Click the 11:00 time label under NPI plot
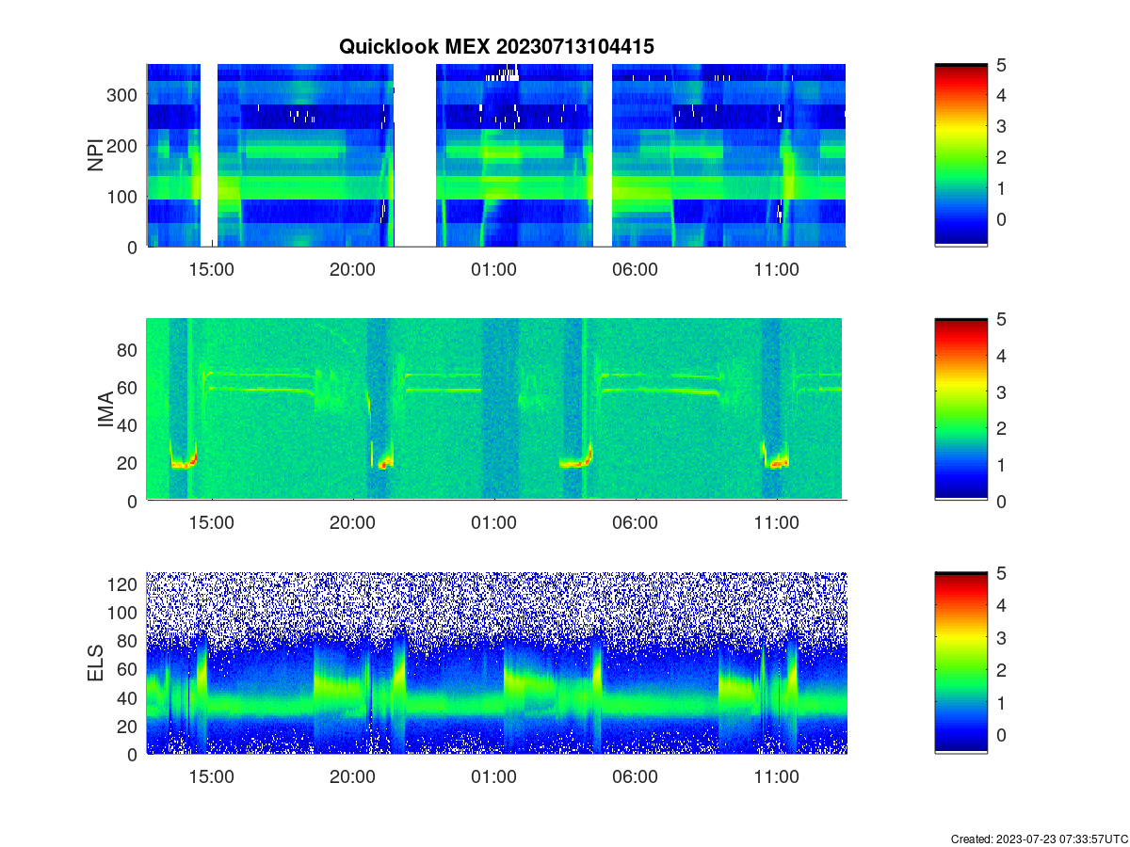The width and height of the screenshot is (1130, 847). click(x=777, y=269)
